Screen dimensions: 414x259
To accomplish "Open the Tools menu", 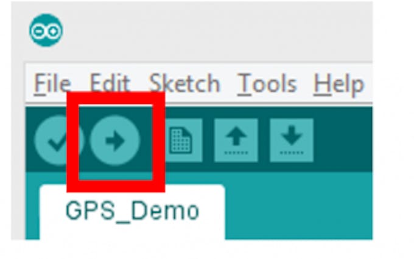I will [267, 85].
